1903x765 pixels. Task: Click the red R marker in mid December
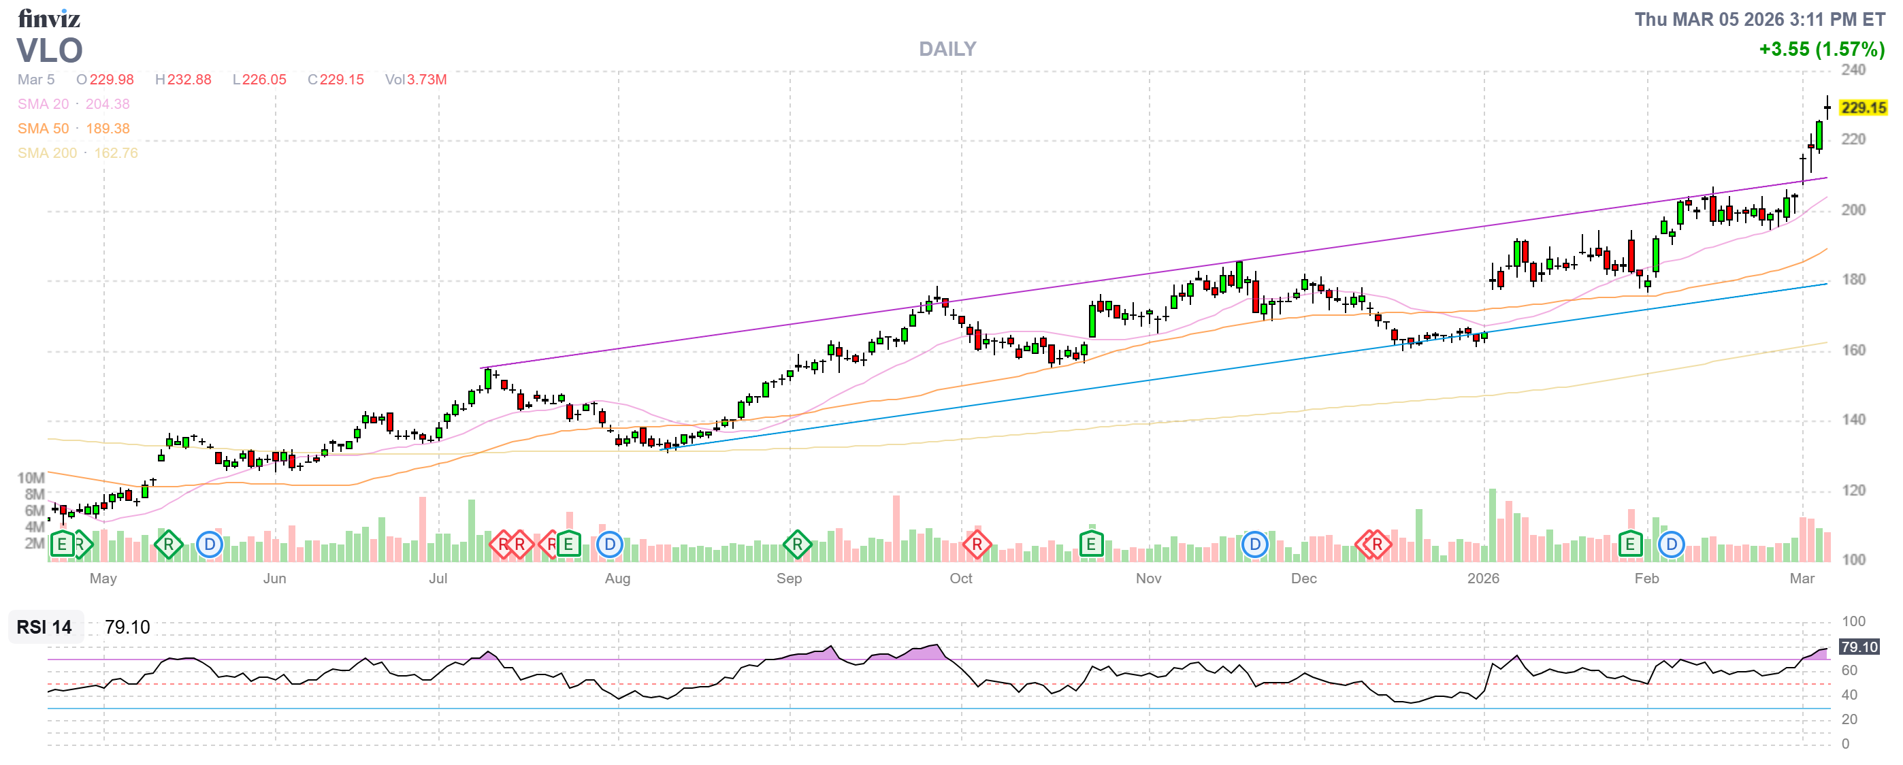coord(1377,546)
